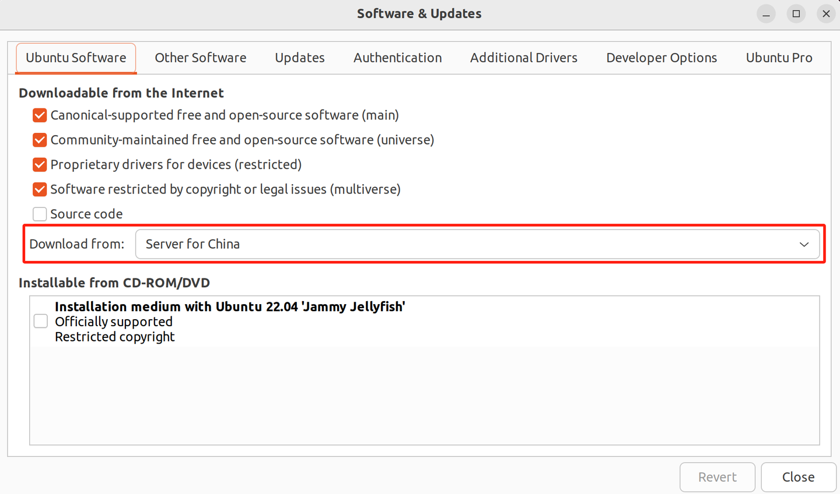Check the Ubuntu 22.04 installation medium
Screen dimensions: 840x494
pos(40,321)
